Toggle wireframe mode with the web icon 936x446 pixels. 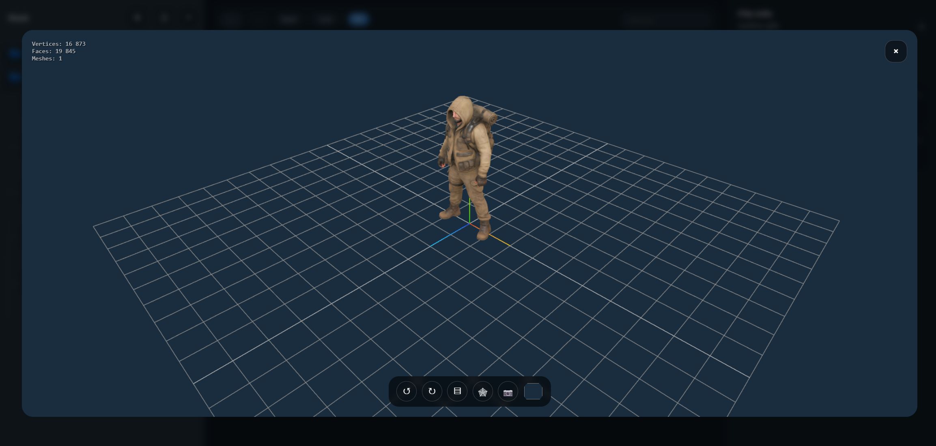point(482,392)
